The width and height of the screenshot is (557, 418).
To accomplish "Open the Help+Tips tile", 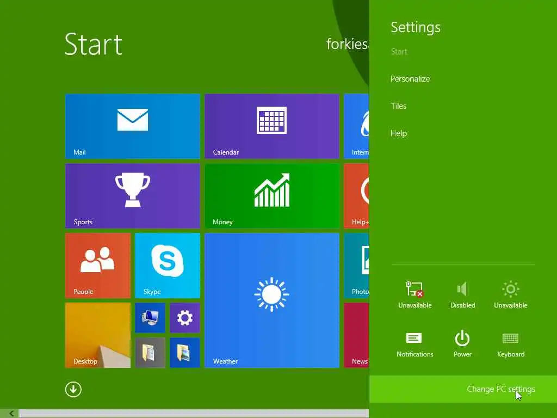I will pos(356,195).
